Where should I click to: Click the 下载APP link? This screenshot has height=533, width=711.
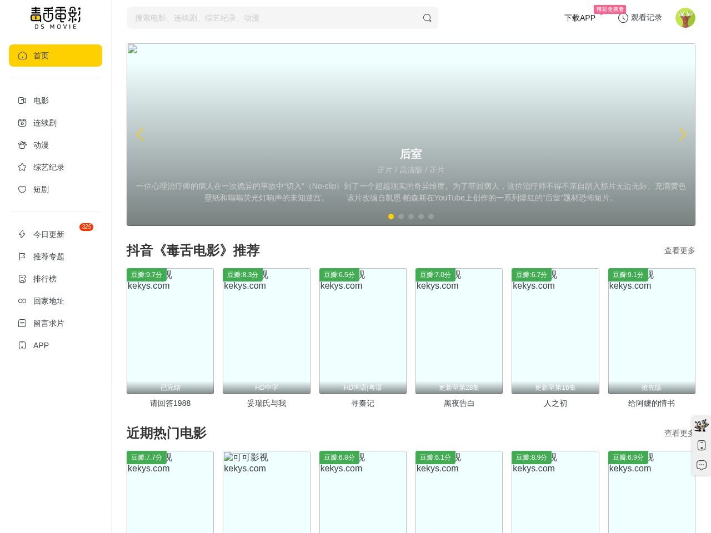tap(580, 18)
